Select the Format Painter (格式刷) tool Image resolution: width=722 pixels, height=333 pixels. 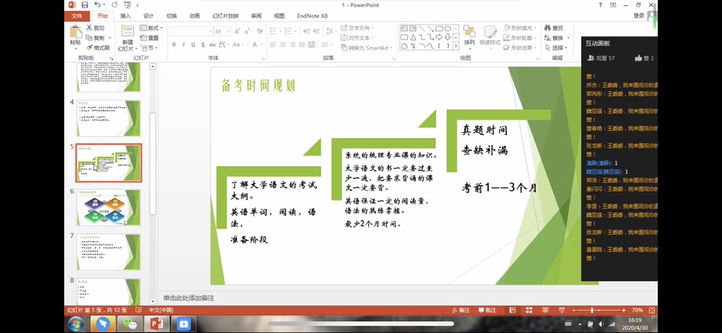click(x=98, y=47)
